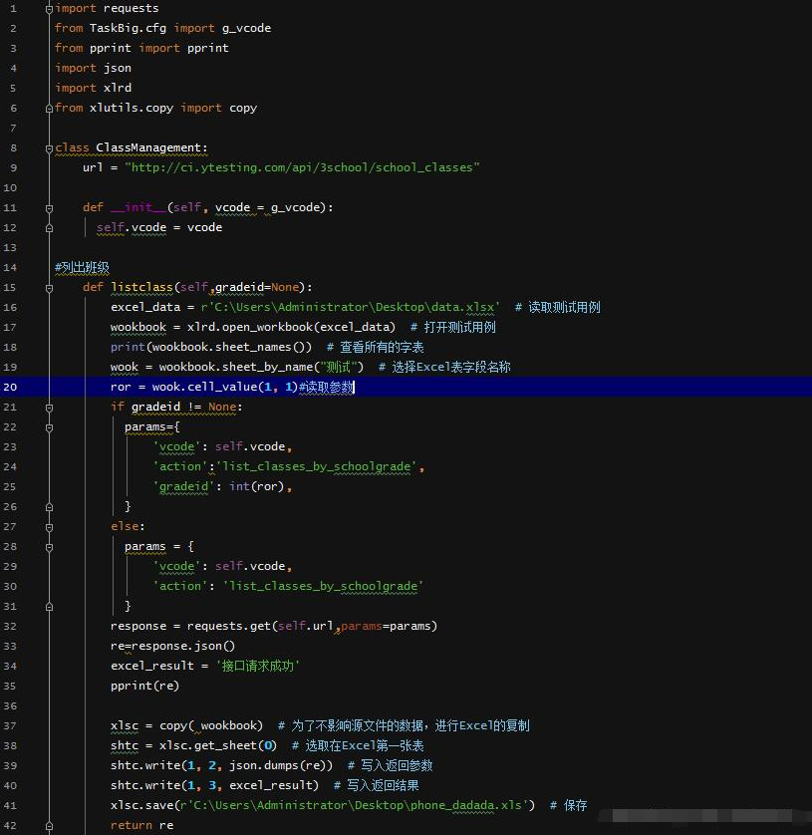Screen dimensions: 812x835
Task: Collapse the else branch at line 27
Action: tap(48, 526)
